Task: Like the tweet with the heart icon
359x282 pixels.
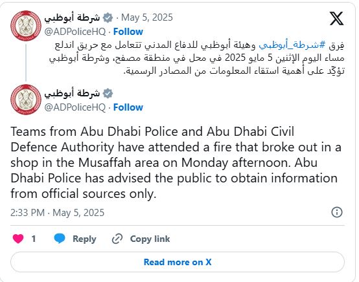Action: (18, 239)
